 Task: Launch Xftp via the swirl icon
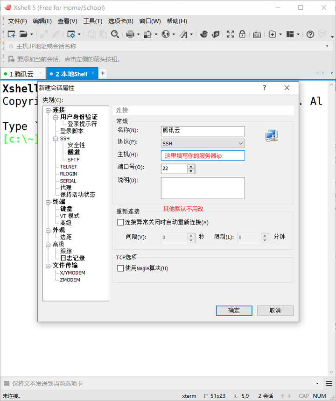tap(204, 34)
